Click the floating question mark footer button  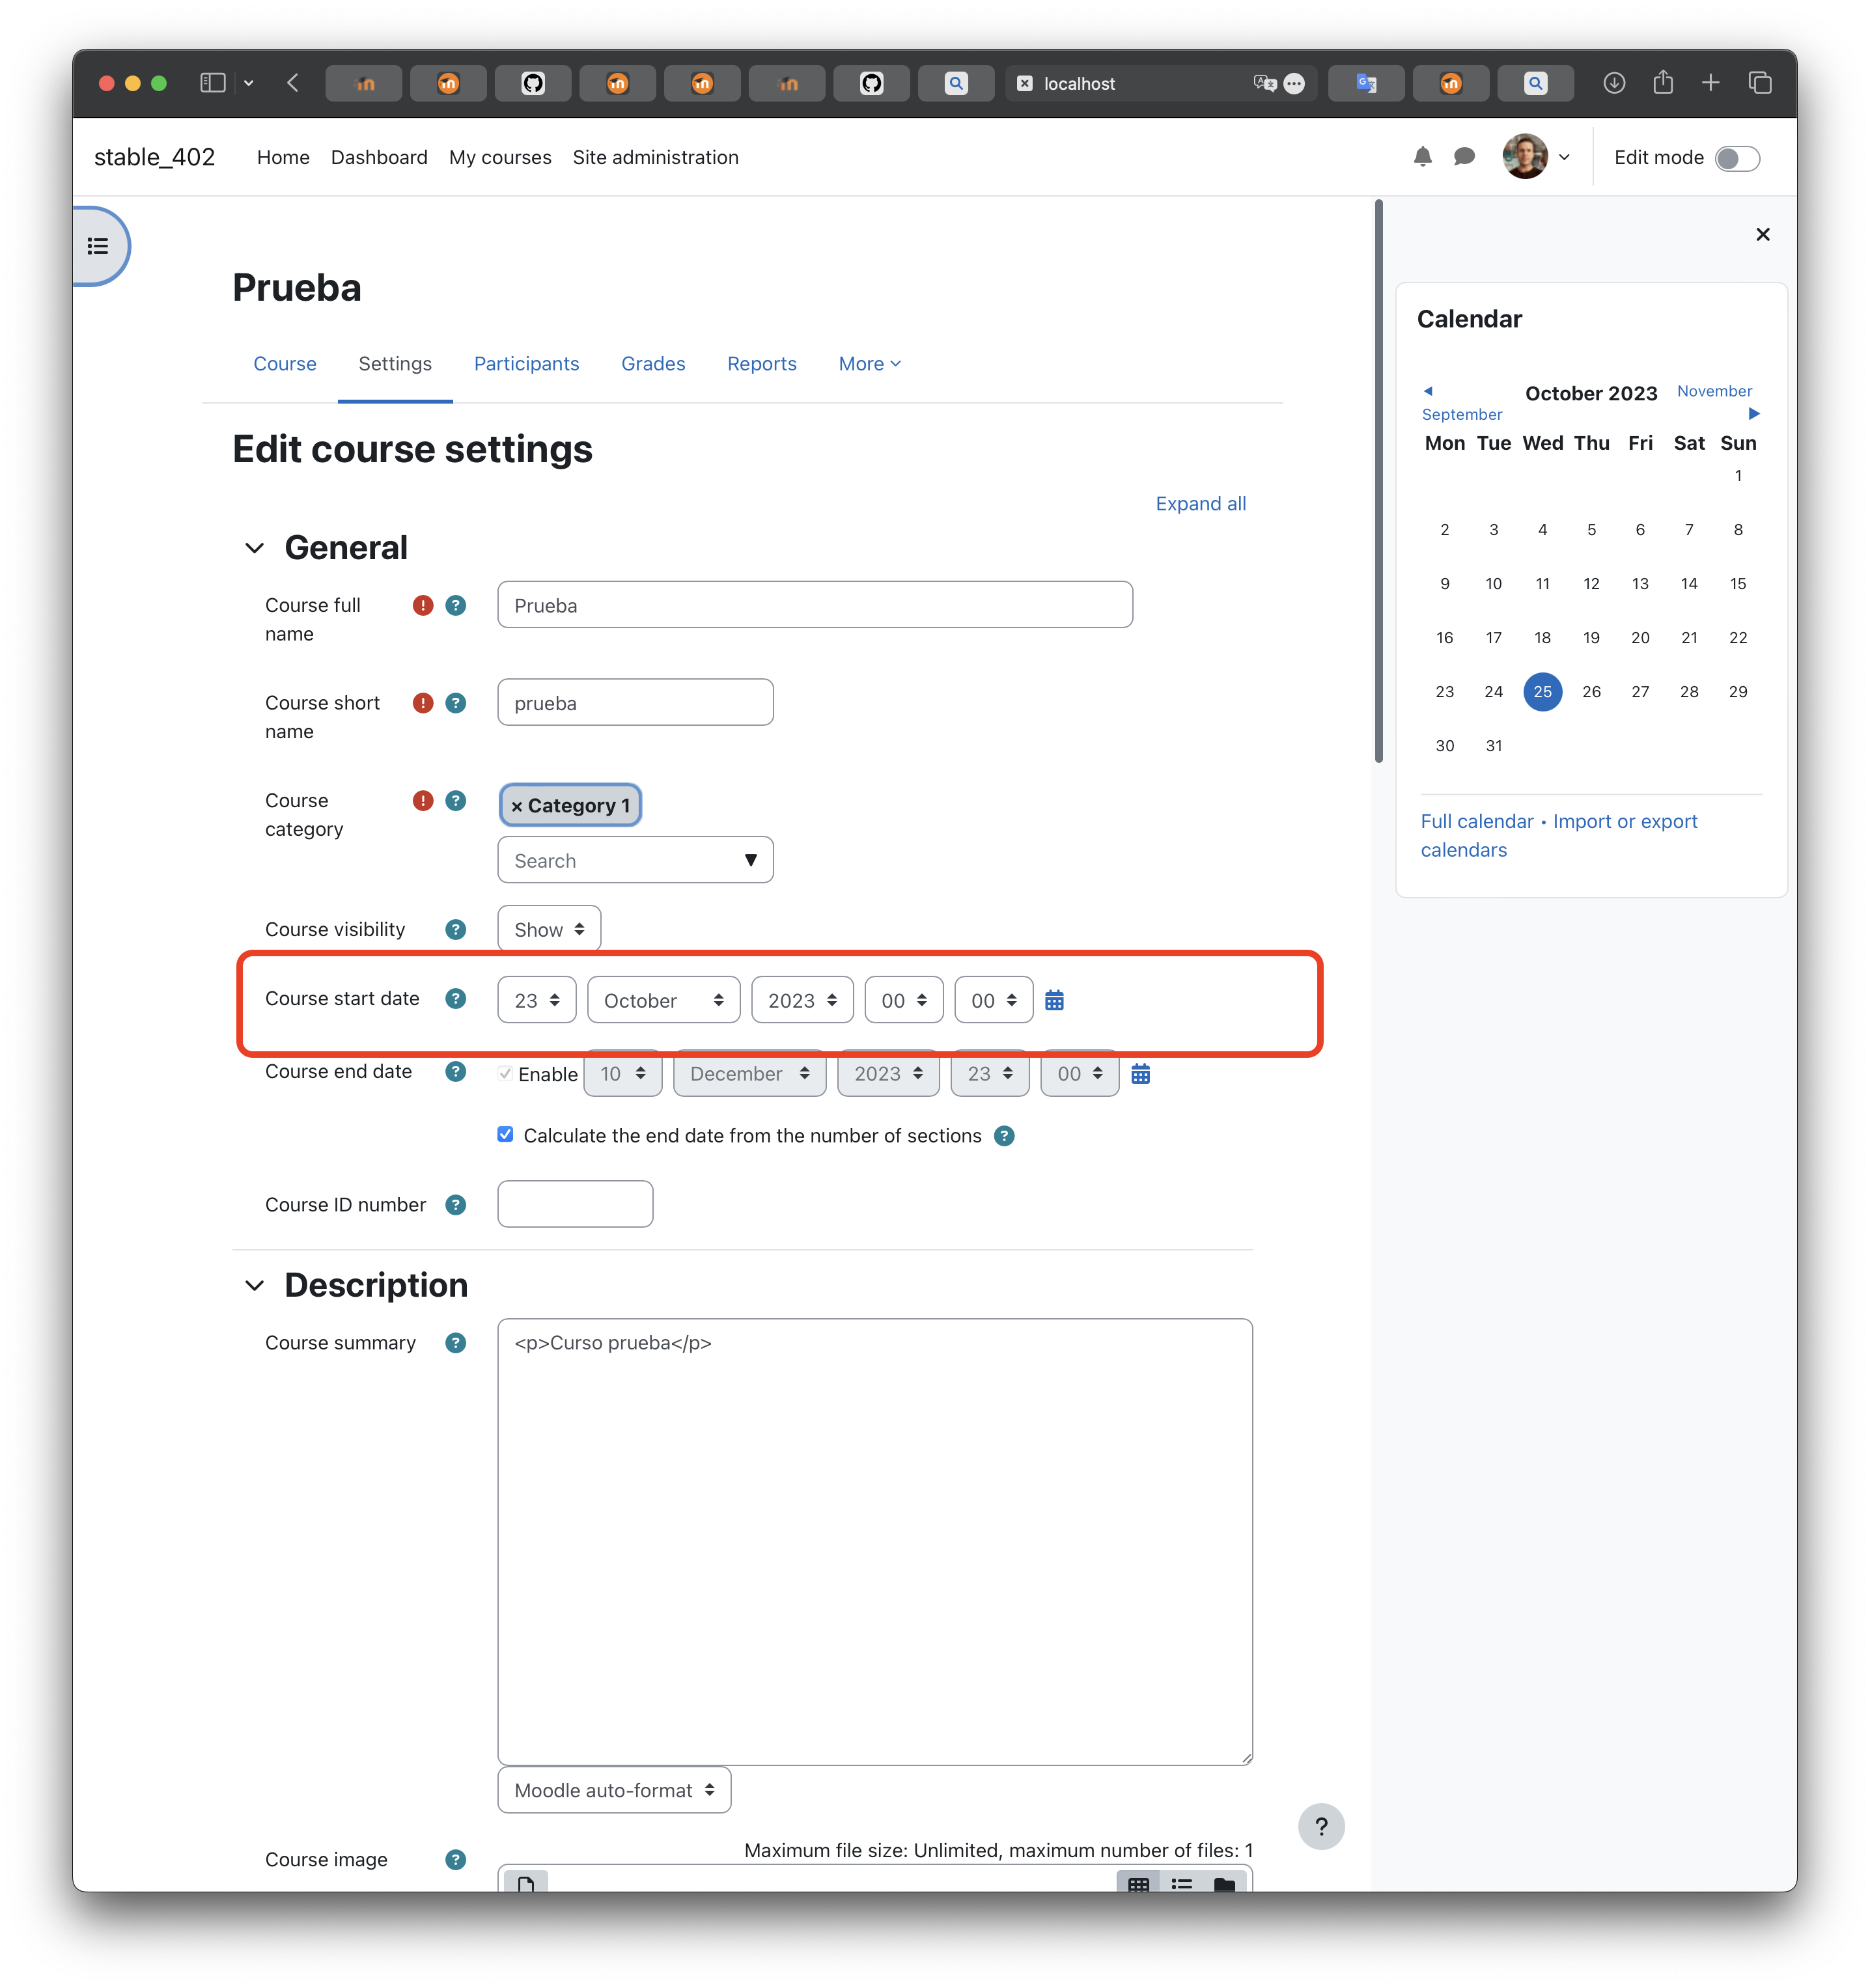[x=1321, y=1827]
